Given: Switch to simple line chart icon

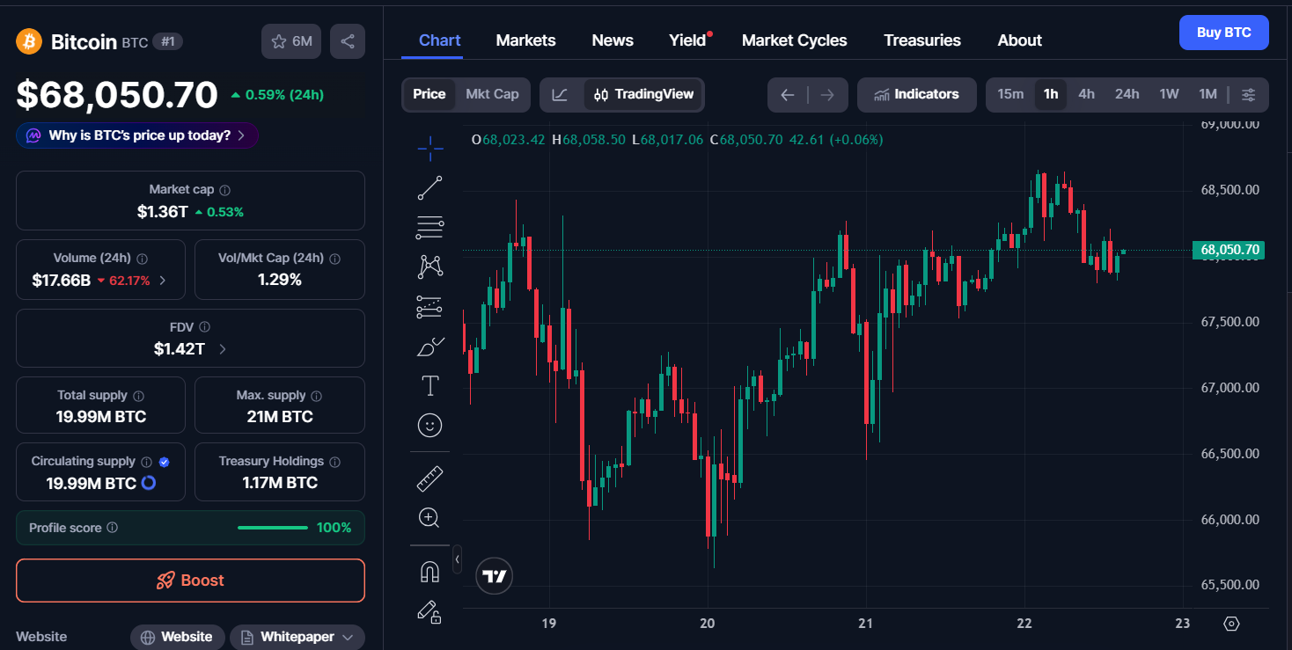Looking at the screenshot, I should [560, 95].
